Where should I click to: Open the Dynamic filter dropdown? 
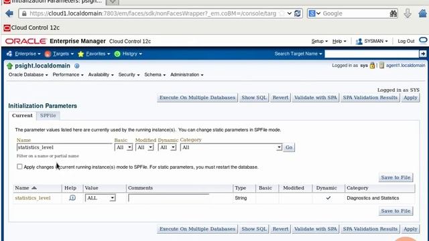pyautogui.click(x=167, y=147)
